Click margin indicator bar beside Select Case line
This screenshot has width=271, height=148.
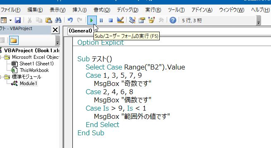point(68,67)
